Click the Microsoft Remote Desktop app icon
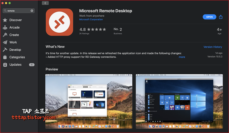Screen dimensions: 229x133 pos(60,22)
